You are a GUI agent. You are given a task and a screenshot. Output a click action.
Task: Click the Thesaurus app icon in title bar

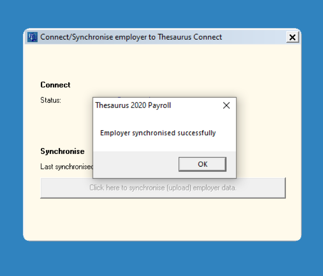tap(32, 37)
